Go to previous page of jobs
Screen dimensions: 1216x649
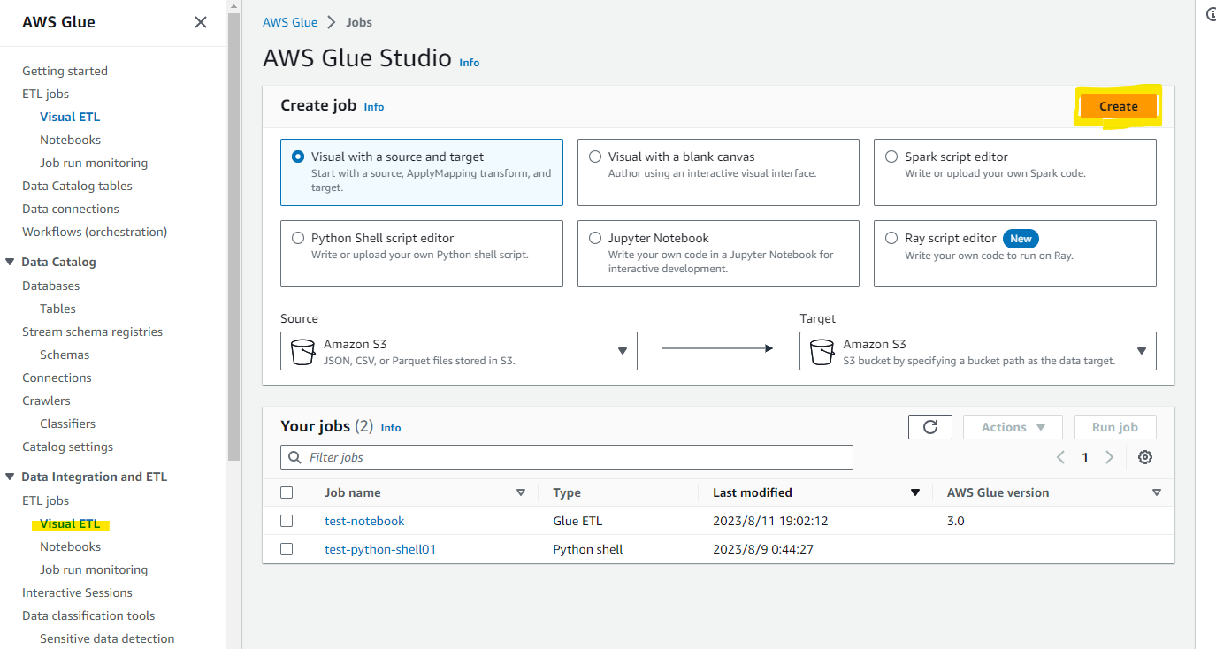[1060, 457]
